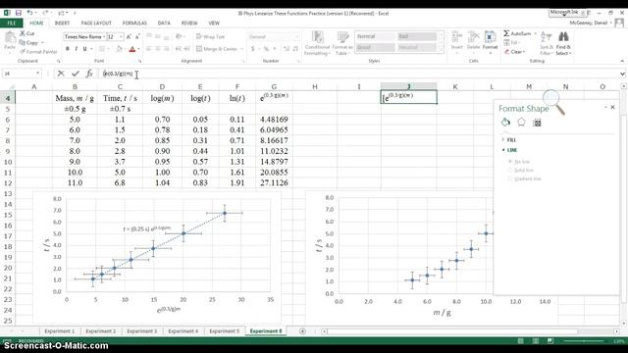Switch to the REVIEW ribbon tab
The image size is (628, 353).
[189, 24]
